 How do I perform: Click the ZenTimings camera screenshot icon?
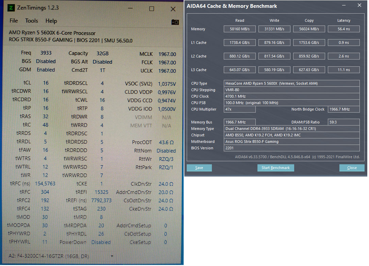(x=175, y=22)
